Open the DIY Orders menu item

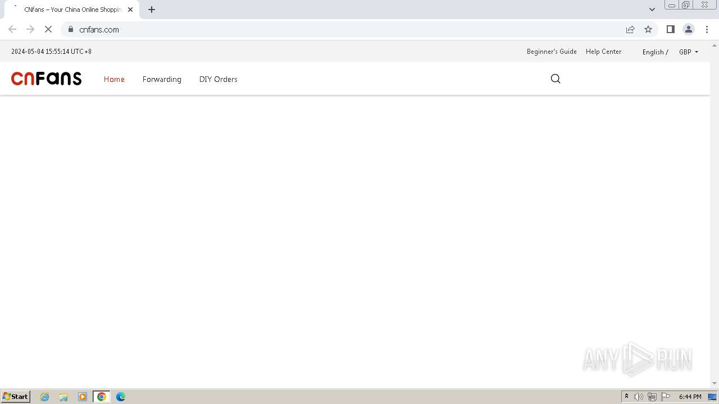coord(219,79)
